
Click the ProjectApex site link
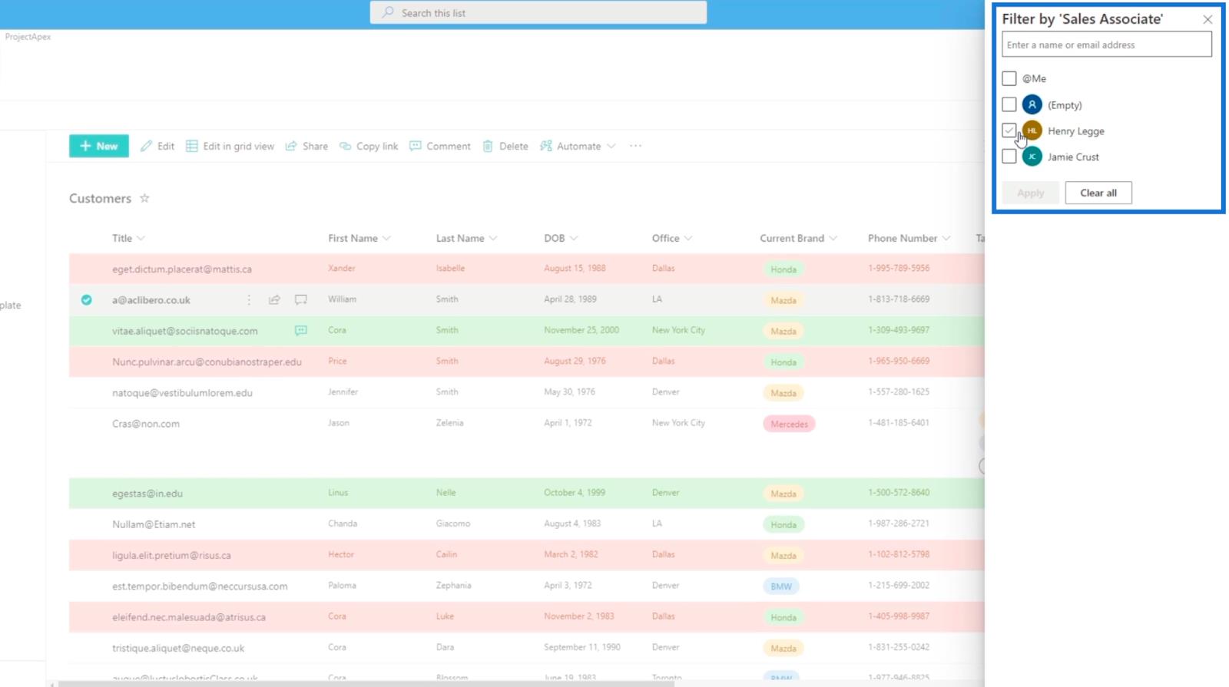pos(28,37)
